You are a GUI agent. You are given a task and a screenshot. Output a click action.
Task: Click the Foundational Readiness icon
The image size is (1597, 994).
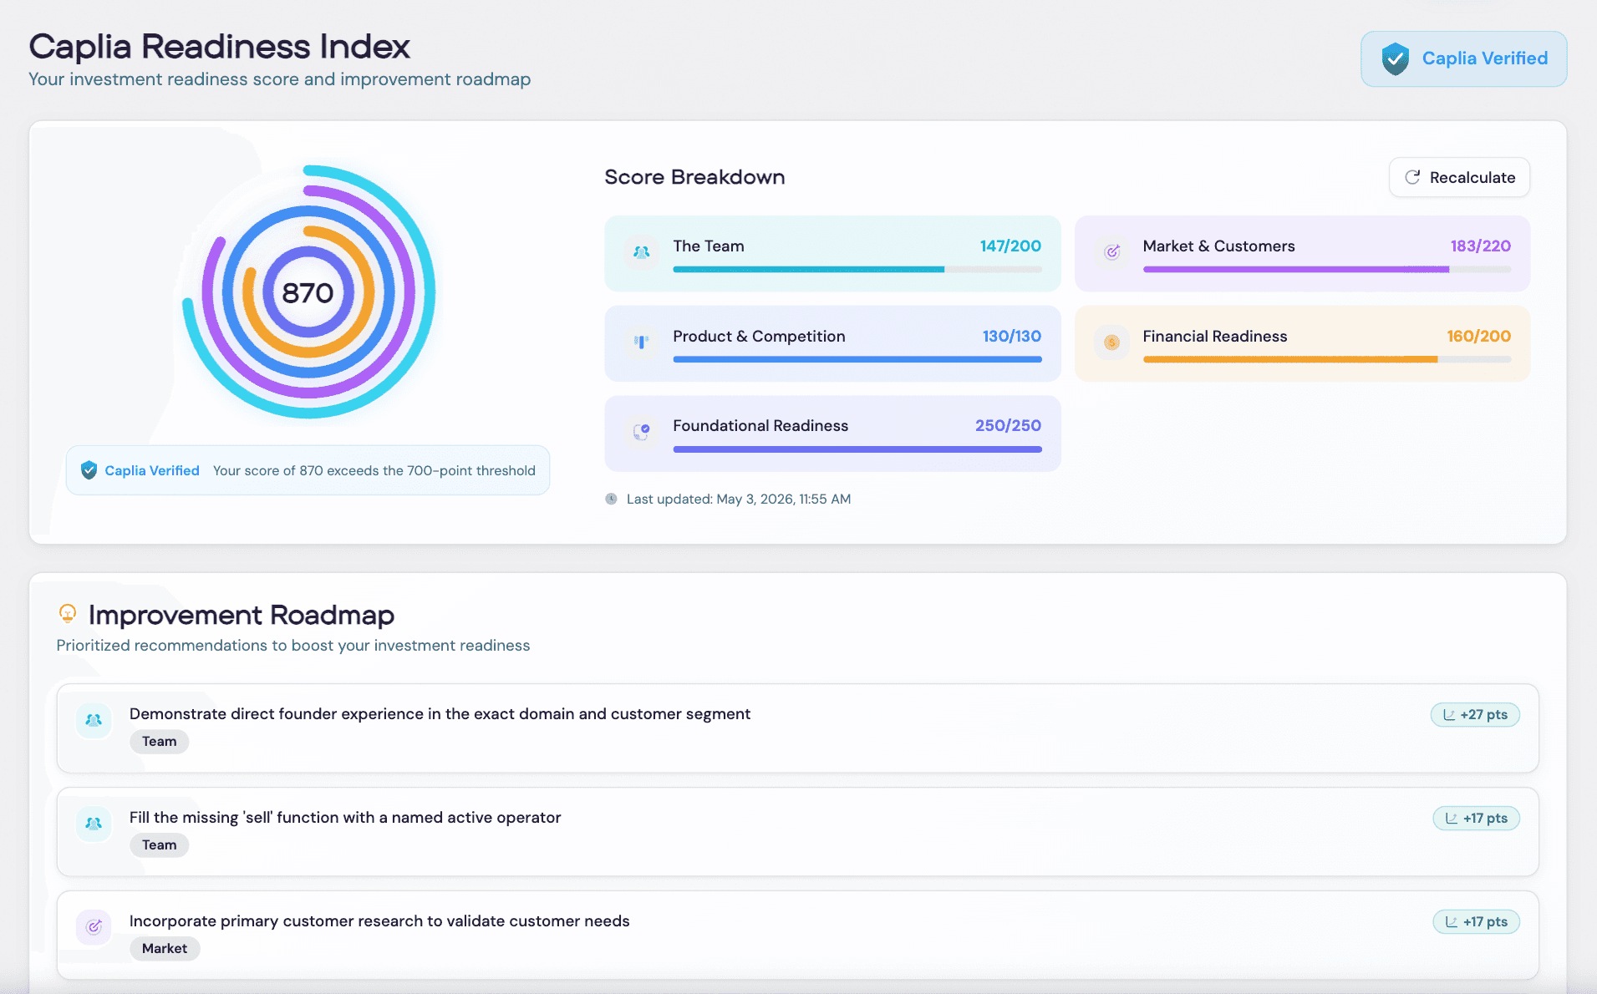641,431
